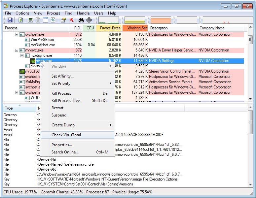Screen dimensions: 256x198
Task: Sort lower pane by Type column
Action: pyautogui.click(x=19, y=108)
